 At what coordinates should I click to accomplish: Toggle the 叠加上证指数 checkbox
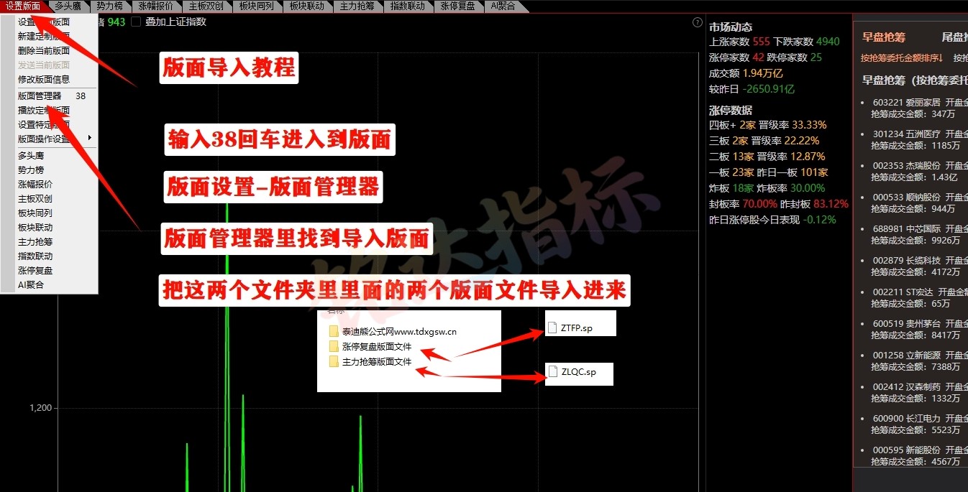point(136,22)
